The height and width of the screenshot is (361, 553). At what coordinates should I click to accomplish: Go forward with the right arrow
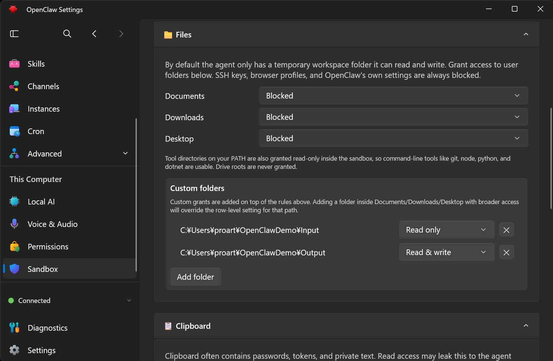coord(121,34)
